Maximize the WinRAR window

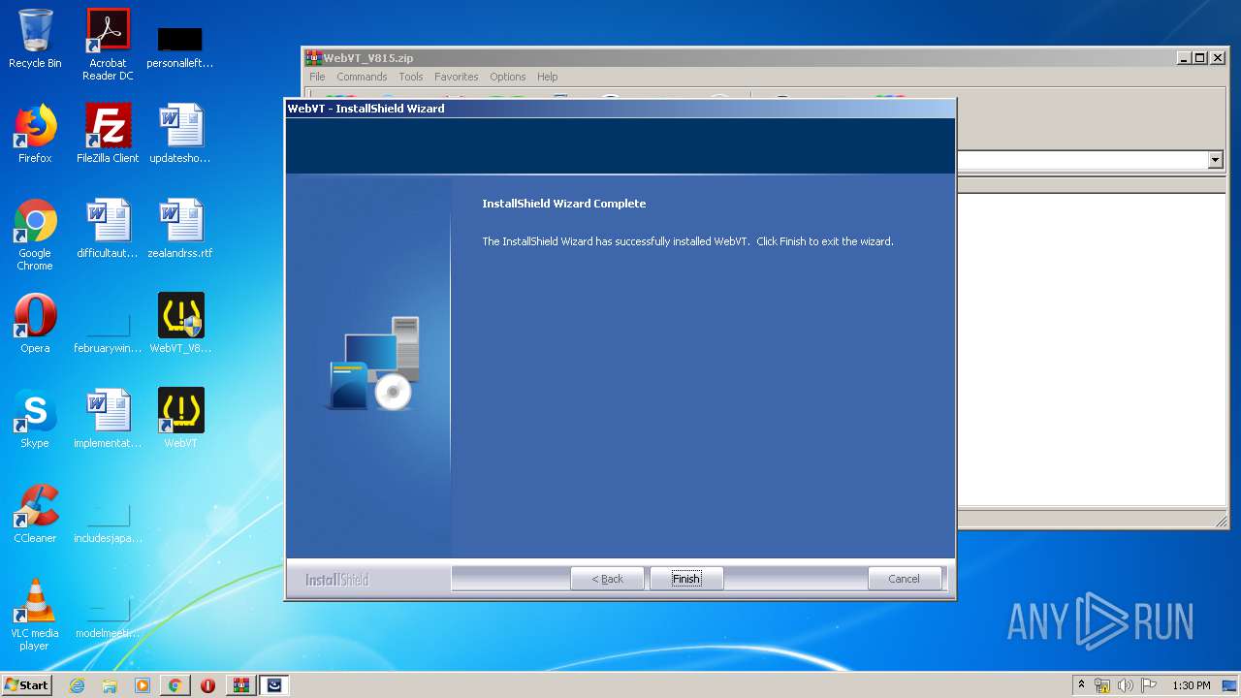(x=1200, y=58)
